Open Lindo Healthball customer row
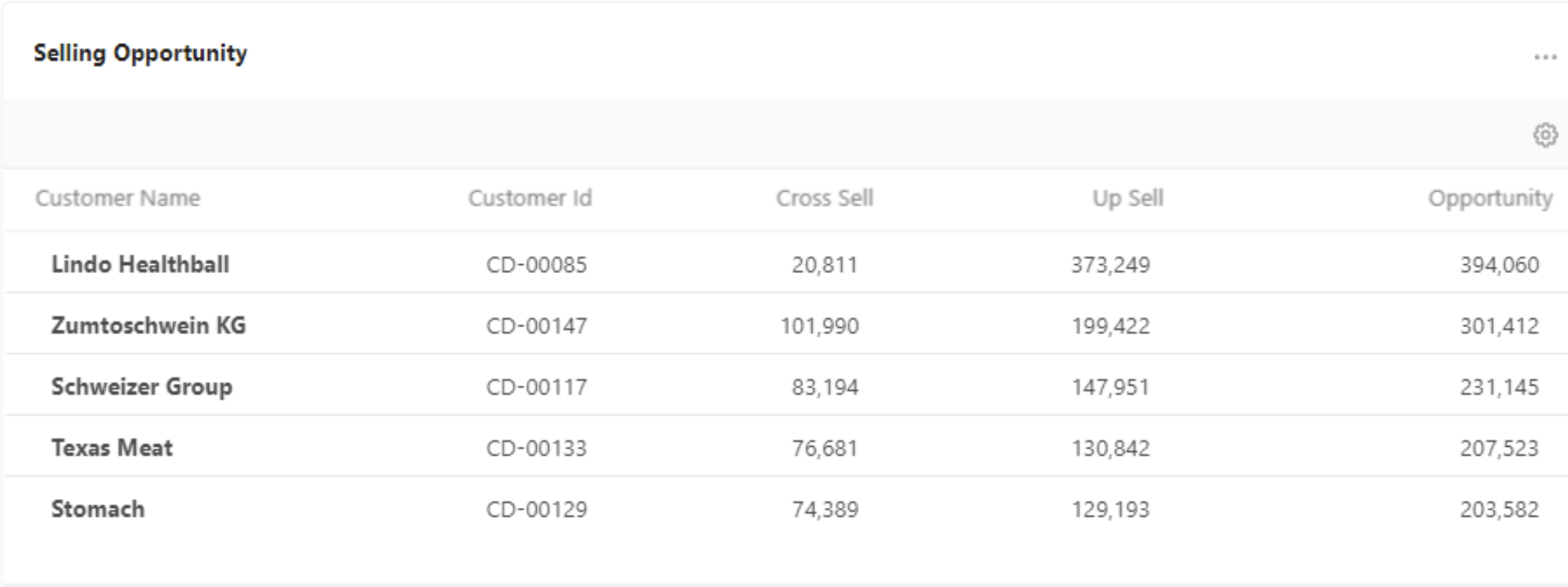 [140, 264]
